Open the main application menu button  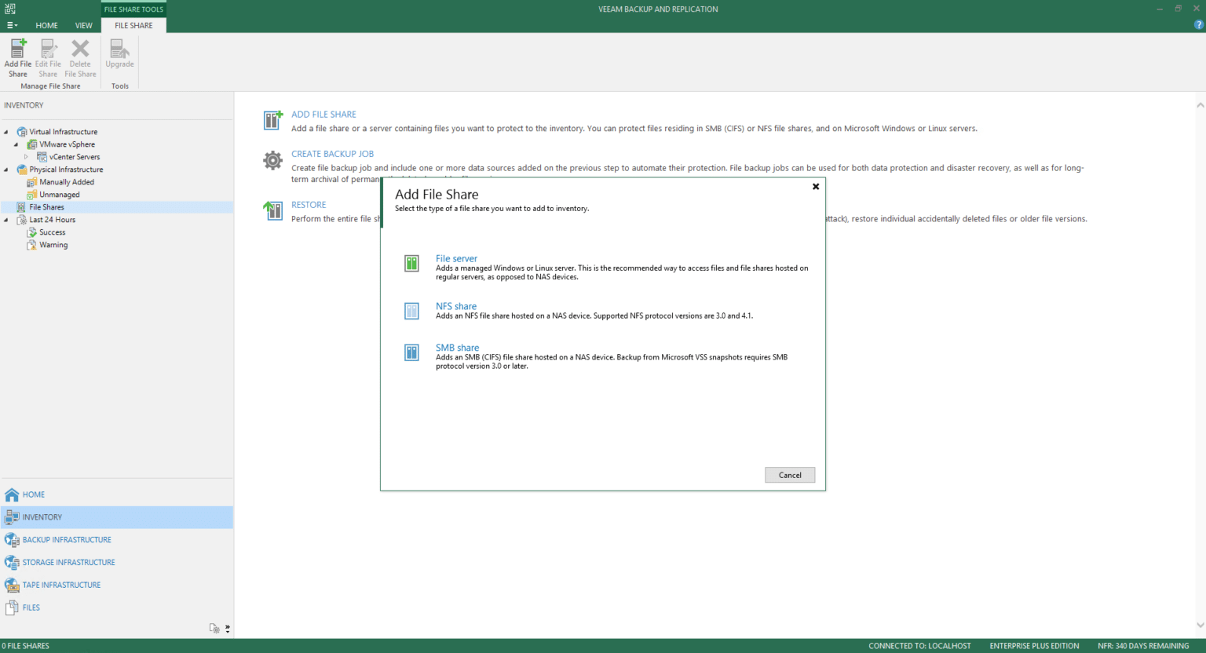12,25
